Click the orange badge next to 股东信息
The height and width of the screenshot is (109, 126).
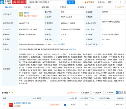pyautogui.click(x=12, y=93)
